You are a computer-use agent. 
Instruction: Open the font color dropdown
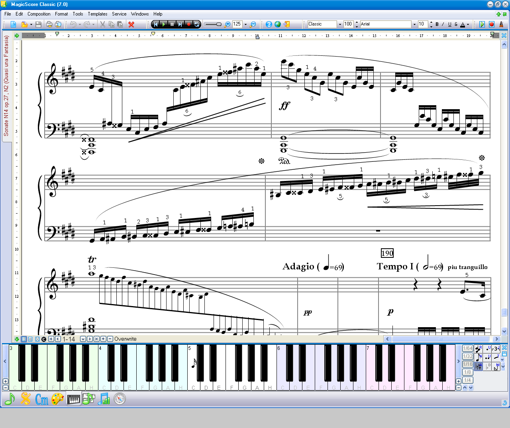[x=468, y=24]
